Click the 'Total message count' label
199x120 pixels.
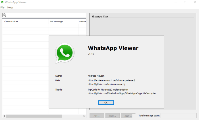click(149, 115)
